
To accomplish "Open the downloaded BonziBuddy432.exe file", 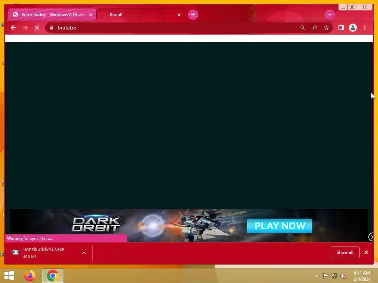I will tap(44, 252).
